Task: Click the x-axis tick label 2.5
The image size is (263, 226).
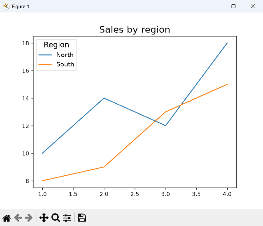Action: pos(135,194)
